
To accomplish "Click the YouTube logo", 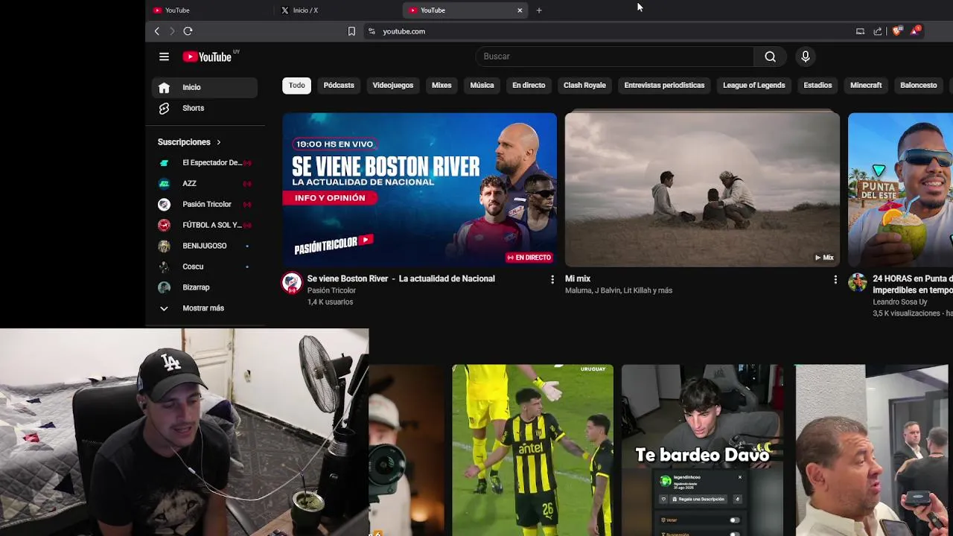I will 208,57.
